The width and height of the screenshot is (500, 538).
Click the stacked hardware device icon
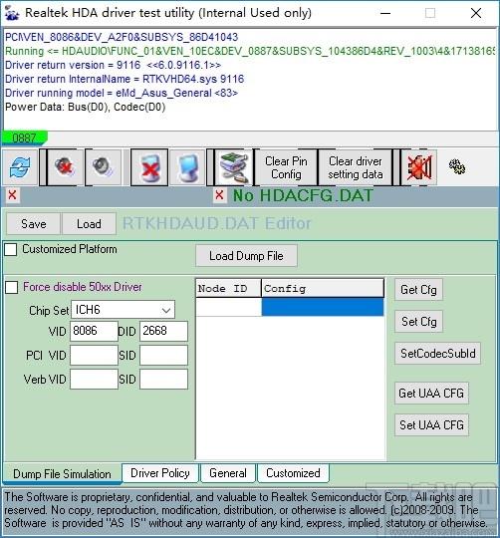pyautogui.click(x=234, y=167)
